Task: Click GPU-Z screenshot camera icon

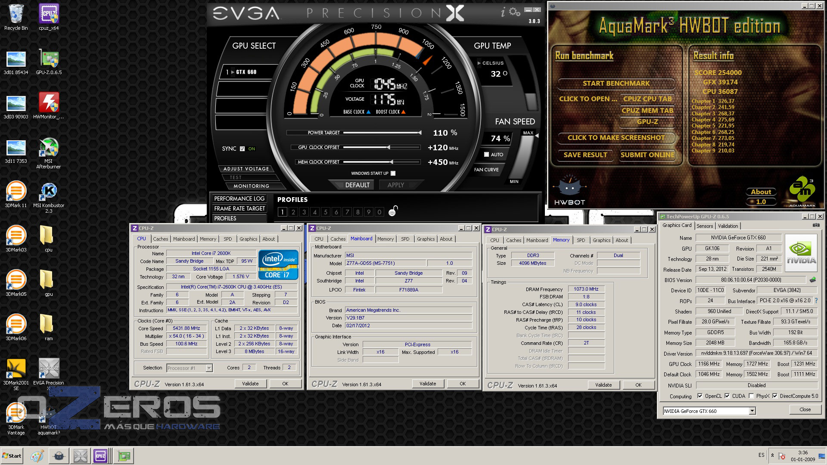Action: (x=816, y=225)
